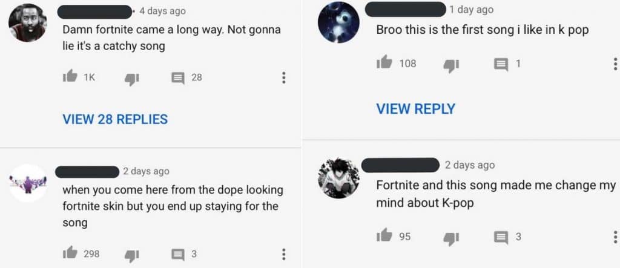Like the 'change my mind about K-pop' comment
620x268 pixels.
[384, 235]
